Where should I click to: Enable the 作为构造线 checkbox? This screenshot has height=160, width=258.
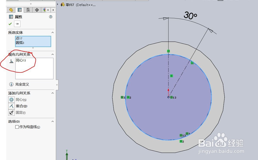coord(17,127)
